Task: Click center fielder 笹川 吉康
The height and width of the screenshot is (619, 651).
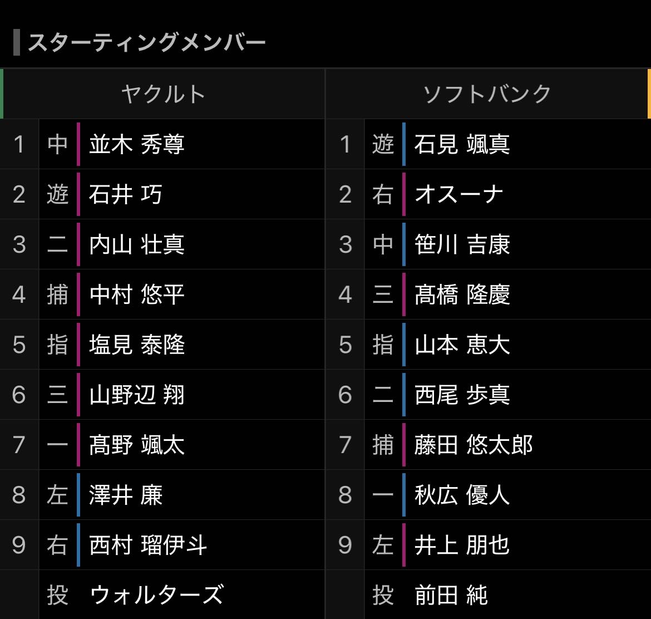Action: point(462,245)
